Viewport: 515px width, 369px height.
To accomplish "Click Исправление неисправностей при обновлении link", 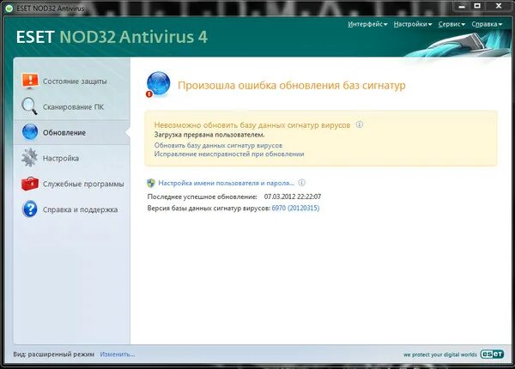I will [x=229, y=154].
